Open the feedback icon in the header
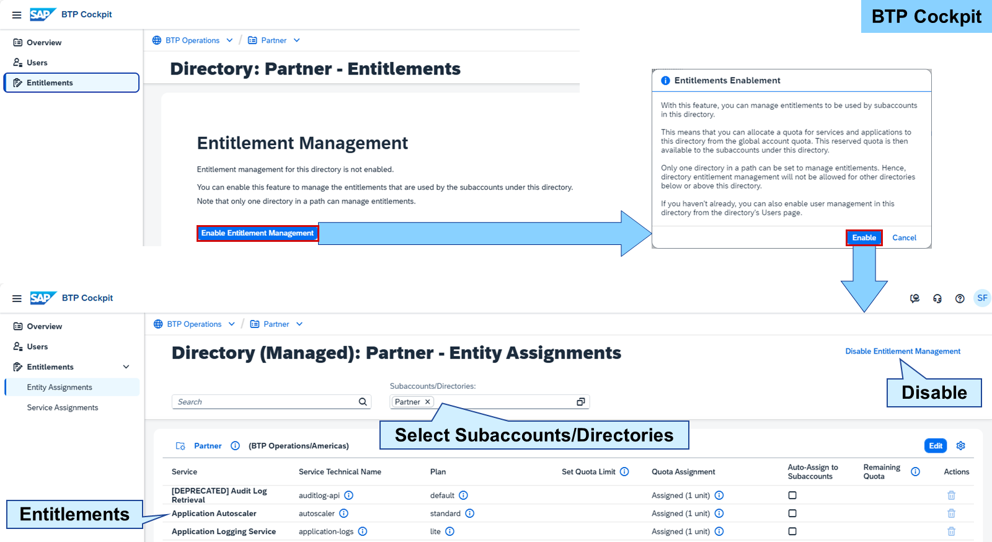Viewport: 992px width, 542px height. (x=914, y=298)
